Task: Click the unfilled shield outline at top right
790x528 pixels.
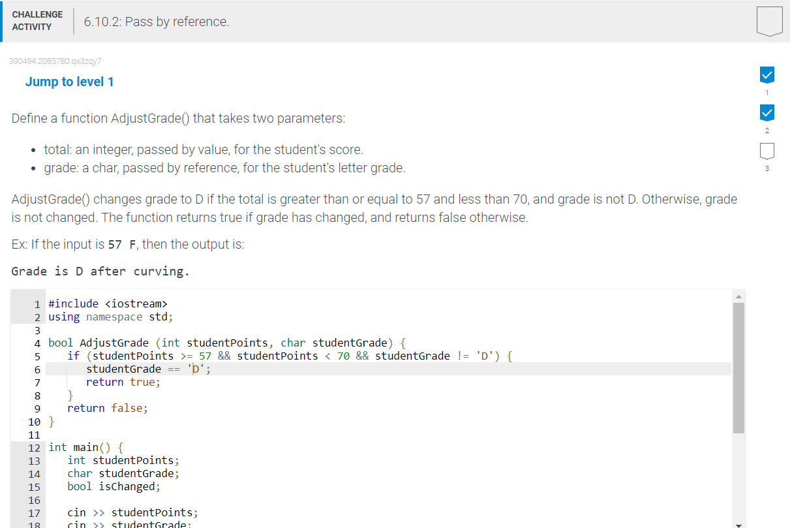Action: [769, 20]
